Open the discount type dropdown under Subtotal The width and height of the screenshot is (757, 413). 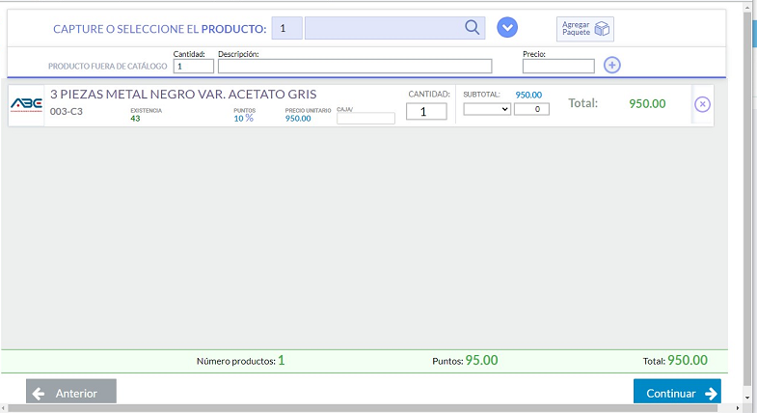click(486, 109)
